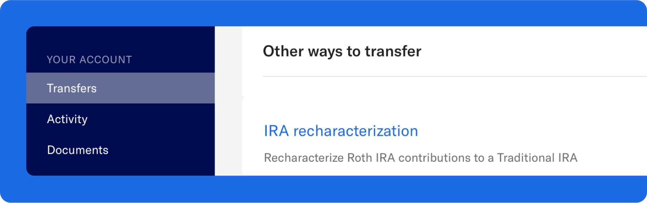This screenshot has height=203, width=647.
Task: Click the IRA recharacterization link
Action: tap(341, 131)
